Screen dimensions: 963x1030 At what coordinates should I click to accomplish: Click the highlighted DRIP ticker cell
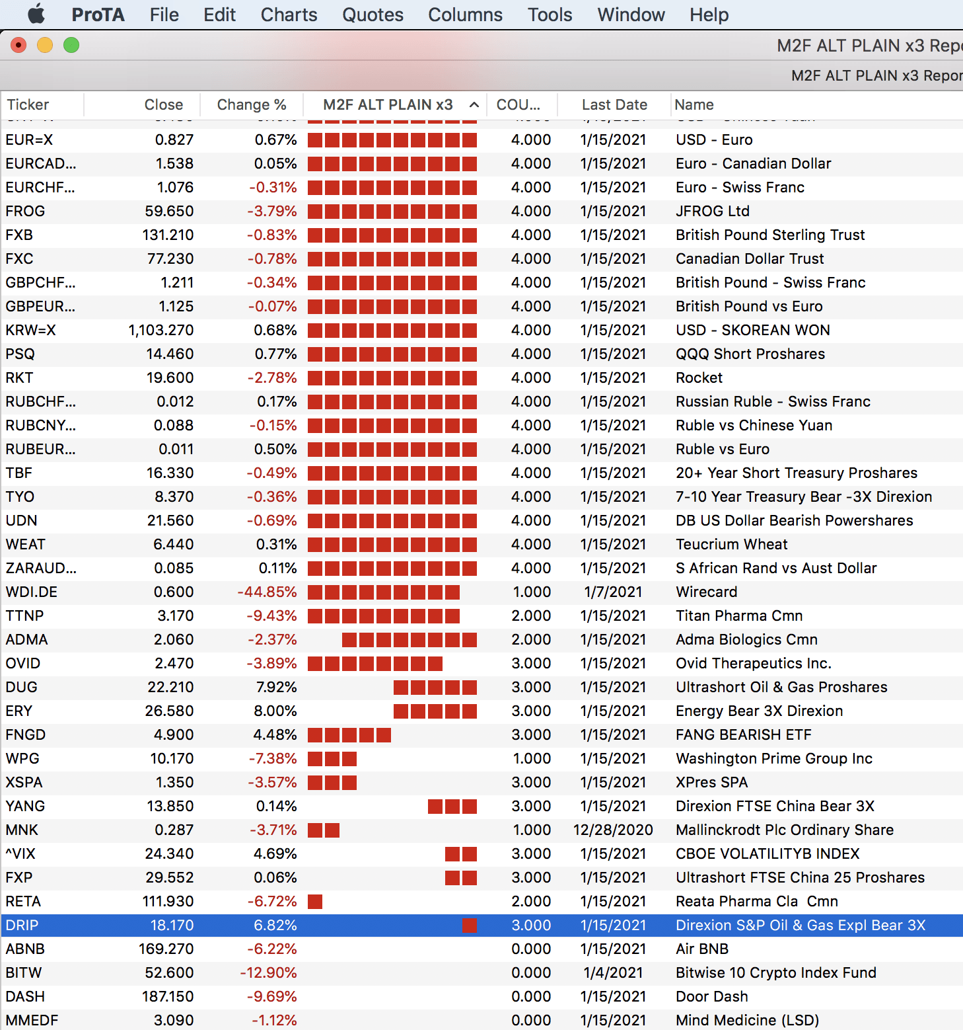tap(22, 925)
